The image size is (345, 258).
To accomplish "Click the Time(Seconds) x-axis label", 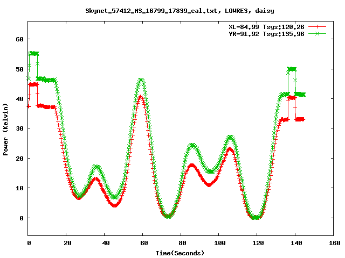I will [x=180, y=253].
